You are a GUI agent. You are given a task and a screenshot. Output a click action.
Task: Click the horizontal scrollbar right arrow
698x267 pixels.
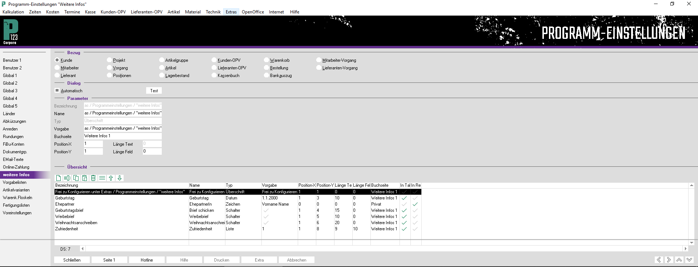(686, 249)
